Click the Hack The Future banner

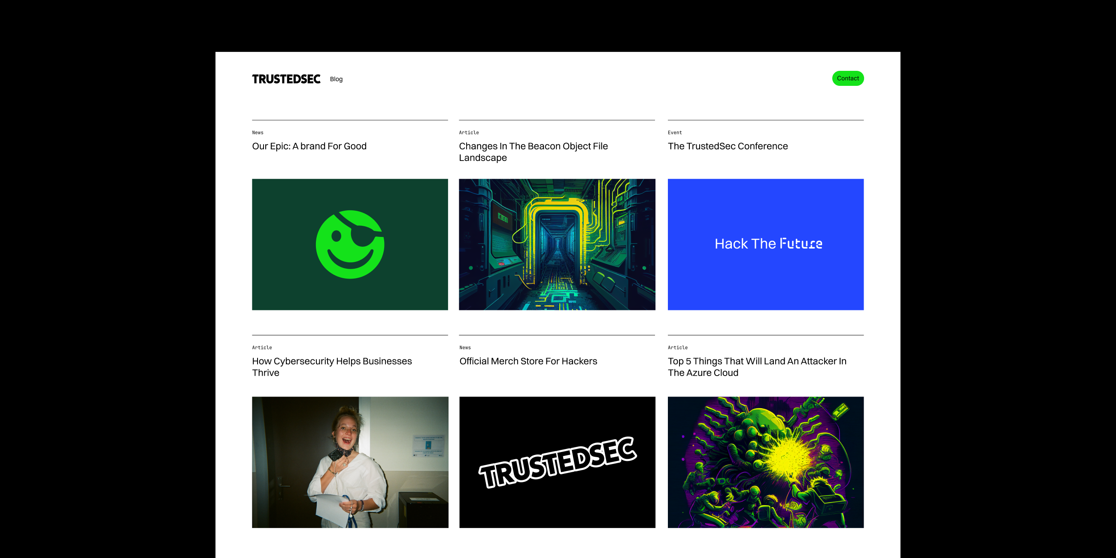(x=765, y=244)
